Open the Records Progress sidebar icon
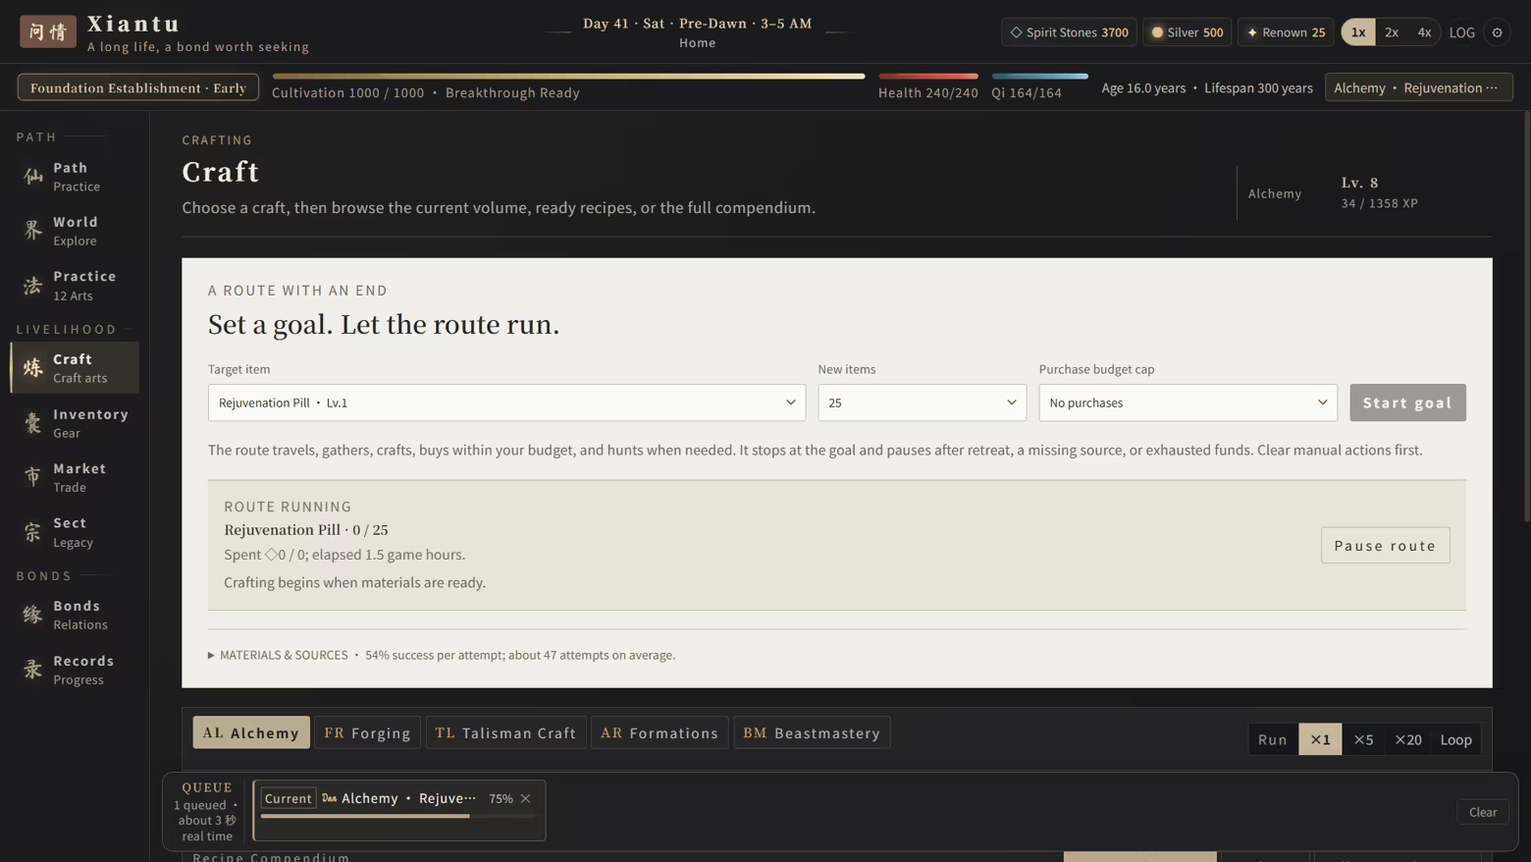The width and height of the screenshot is (1531, 862). coord(33,670)
